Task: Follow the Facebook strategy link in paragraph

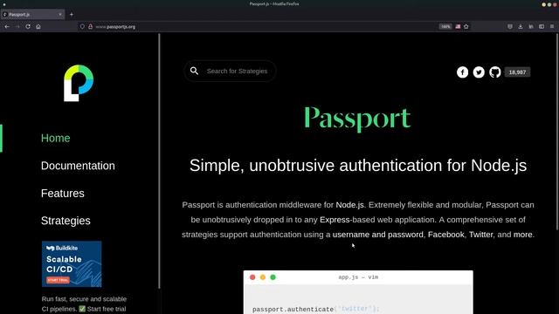Action: (x=445, y=235)
